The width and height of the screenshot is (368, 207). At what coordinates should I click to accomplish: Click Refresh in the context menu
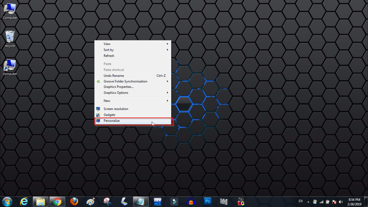109,56
